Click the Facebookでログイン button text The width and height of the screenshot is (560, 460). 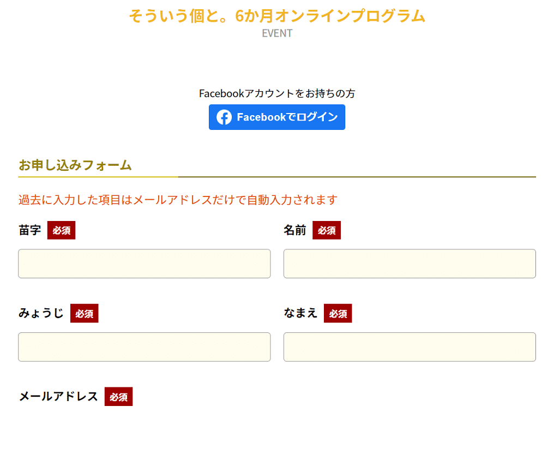click(x=287, y=117)
